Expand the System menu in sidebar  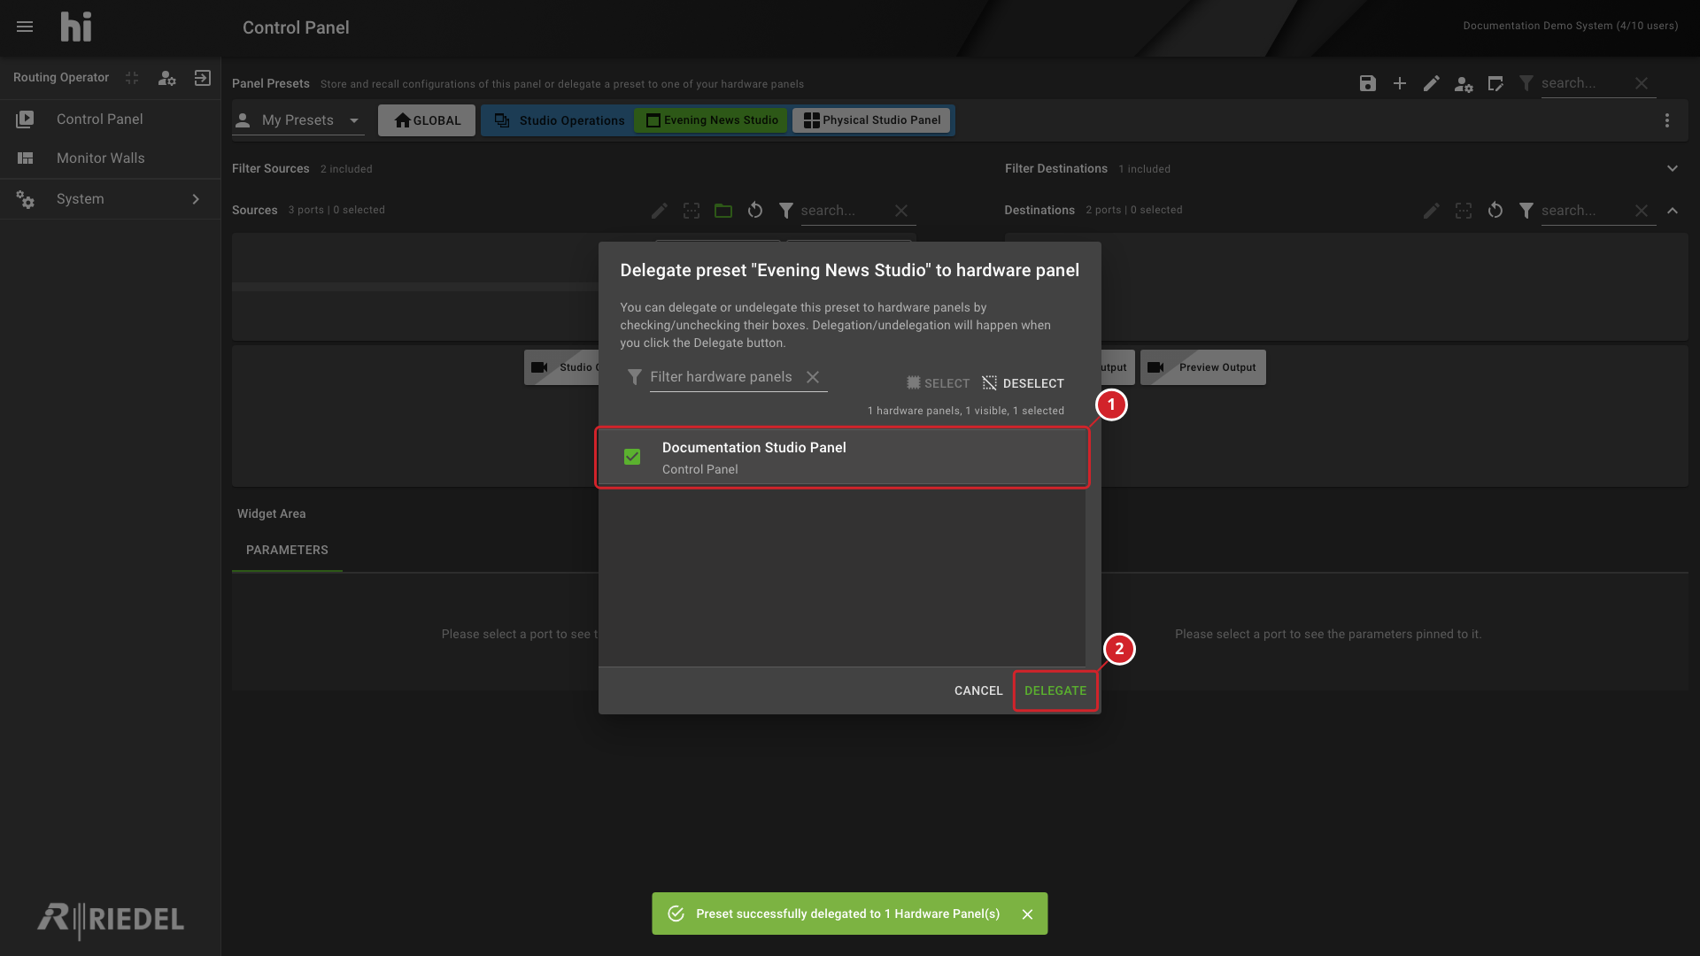click(111, 199)
